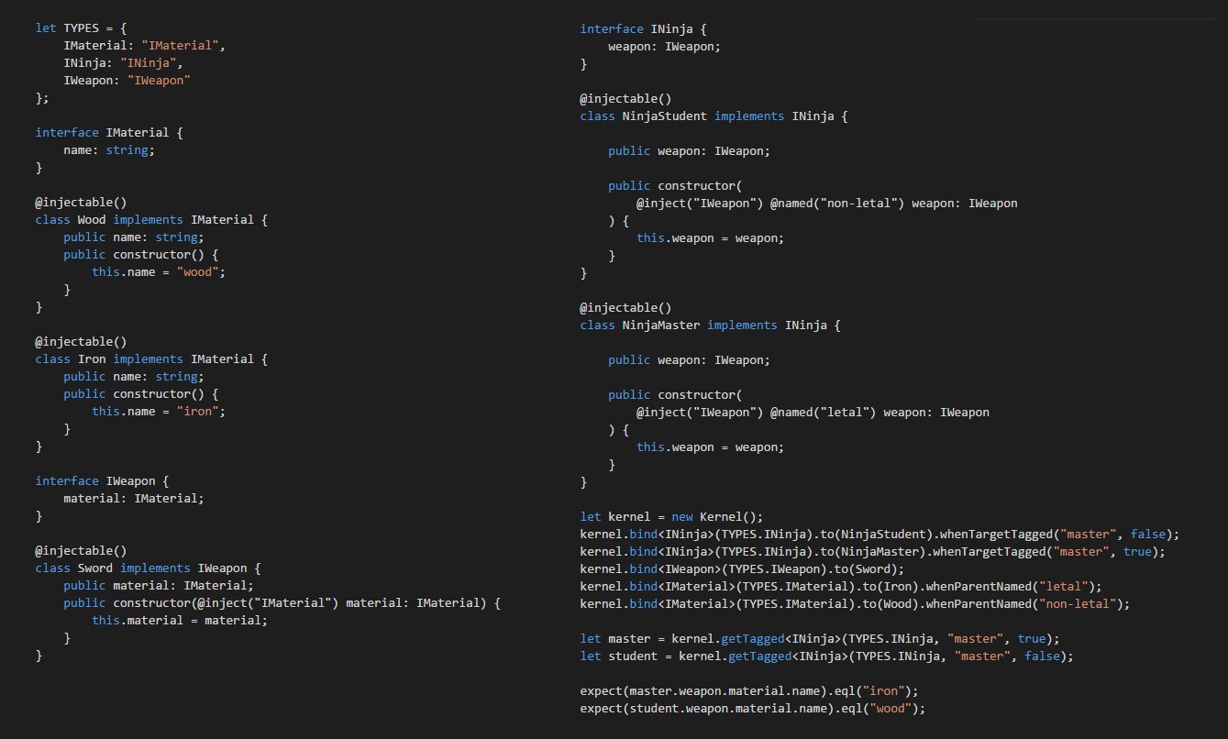1228x739 pixels.
Task: Place cursor on "this.material = material;"
Action: pyautogui.click(x=180, y=621)
